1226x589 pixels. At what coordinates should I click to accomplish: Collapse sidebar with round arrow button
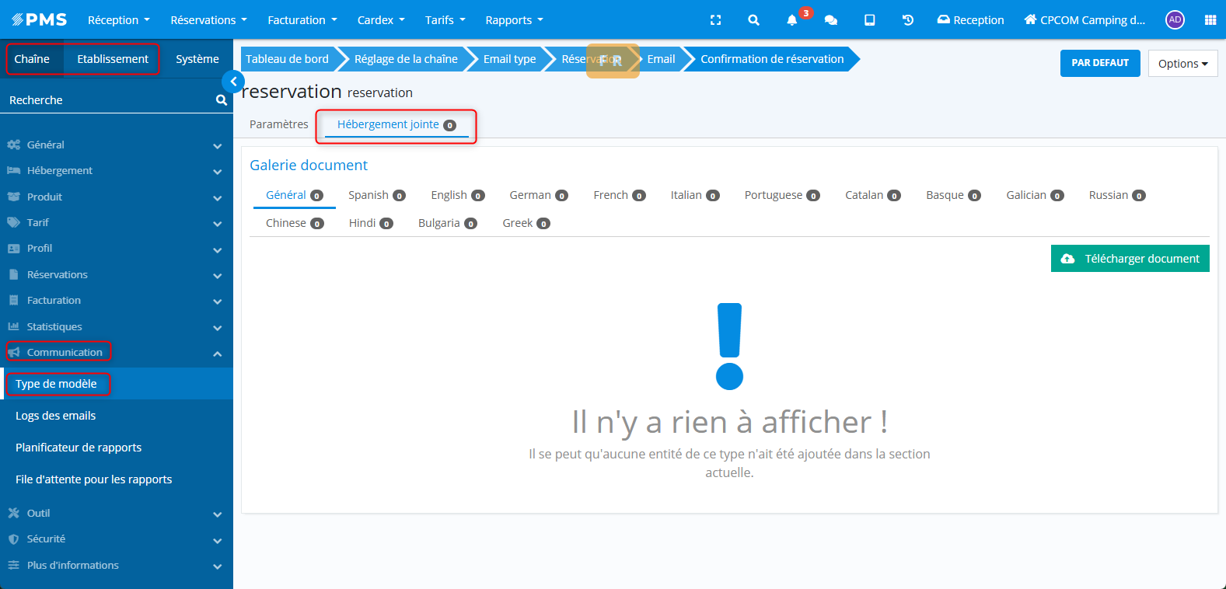(x=233, y=82)
